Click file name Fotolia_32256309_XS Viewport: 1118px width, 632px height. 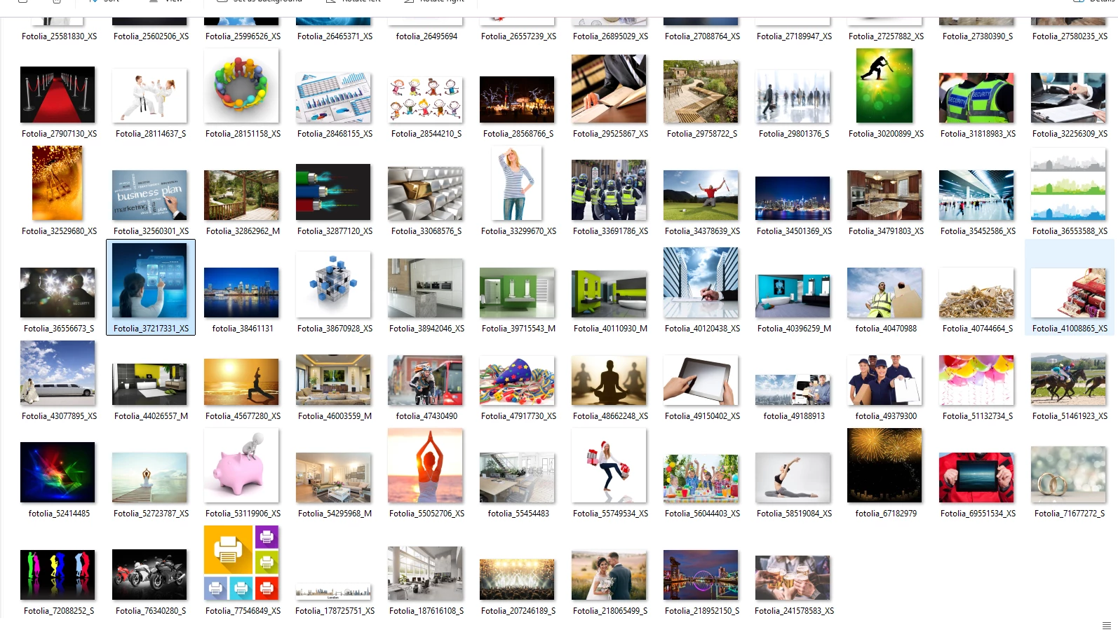[1070, 133]
